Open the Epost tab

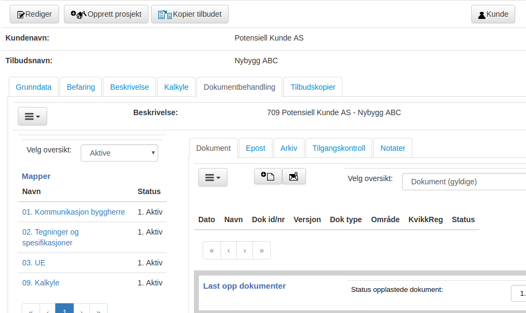tap(255, 148)
